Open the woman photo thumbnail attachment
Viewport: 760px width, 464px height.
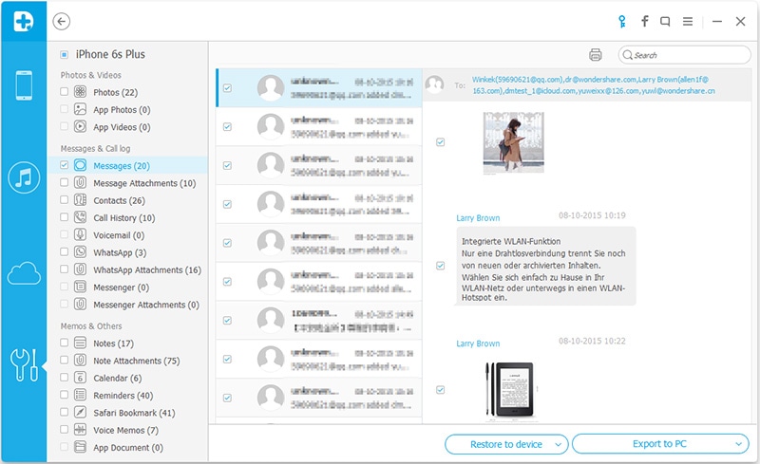[513, 142]
